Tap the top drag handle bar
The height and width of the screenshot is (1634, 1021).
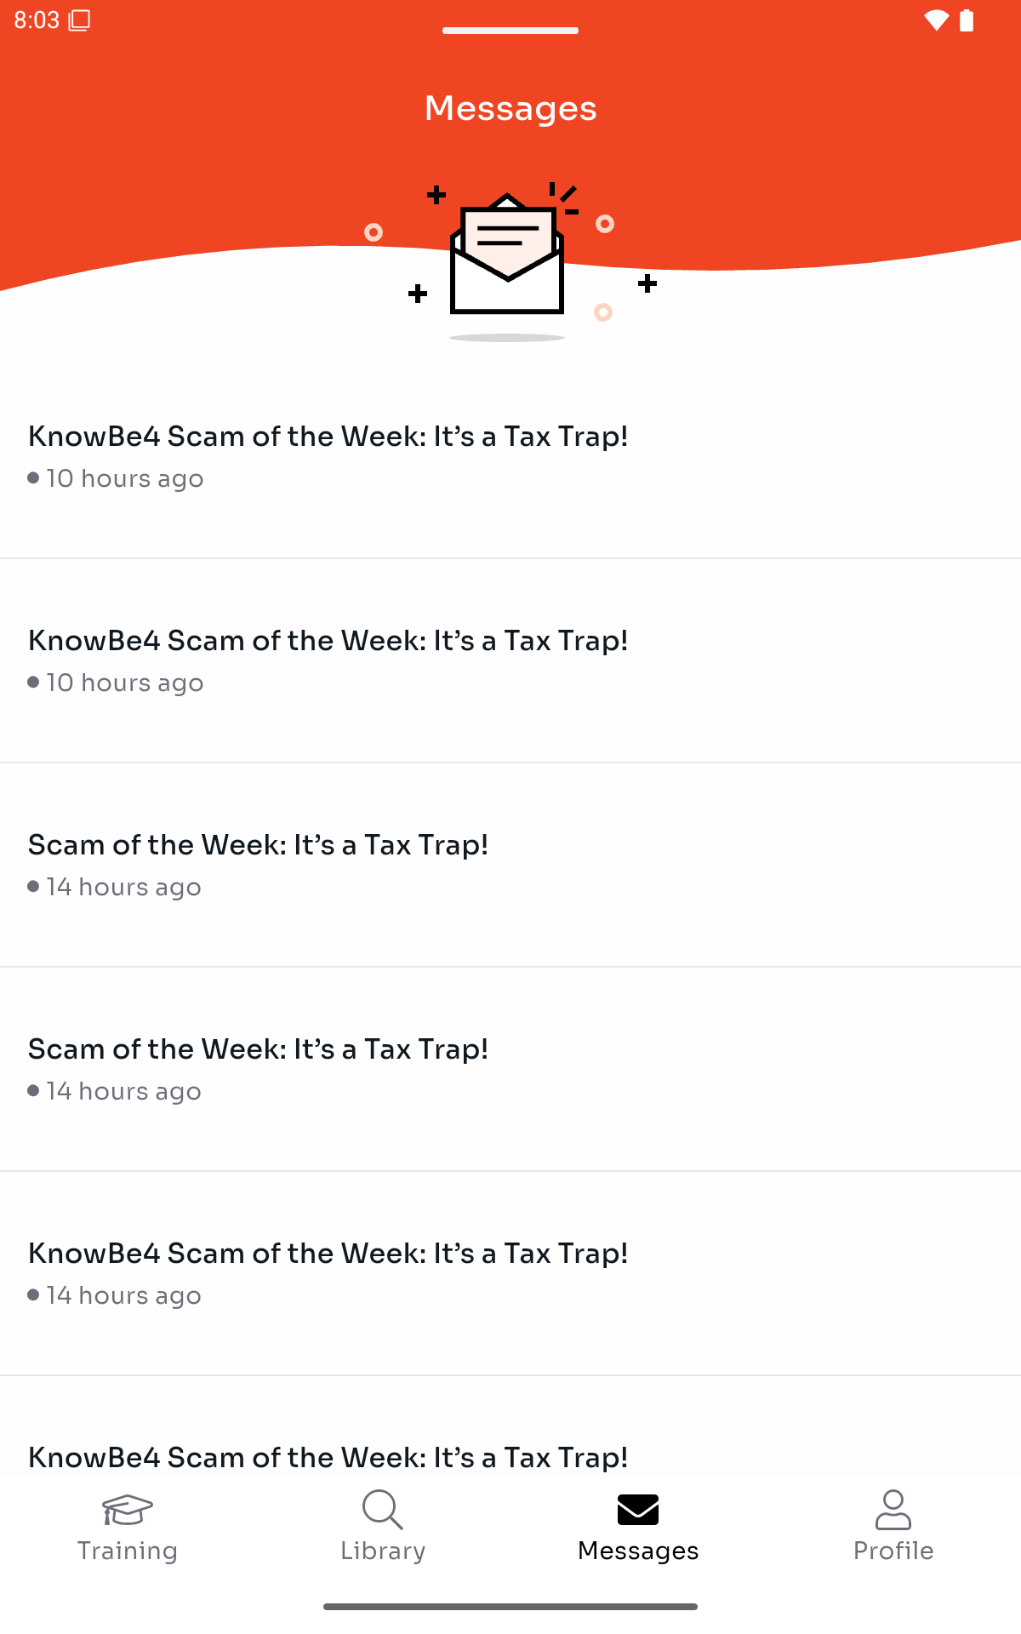tap(510, 31)
